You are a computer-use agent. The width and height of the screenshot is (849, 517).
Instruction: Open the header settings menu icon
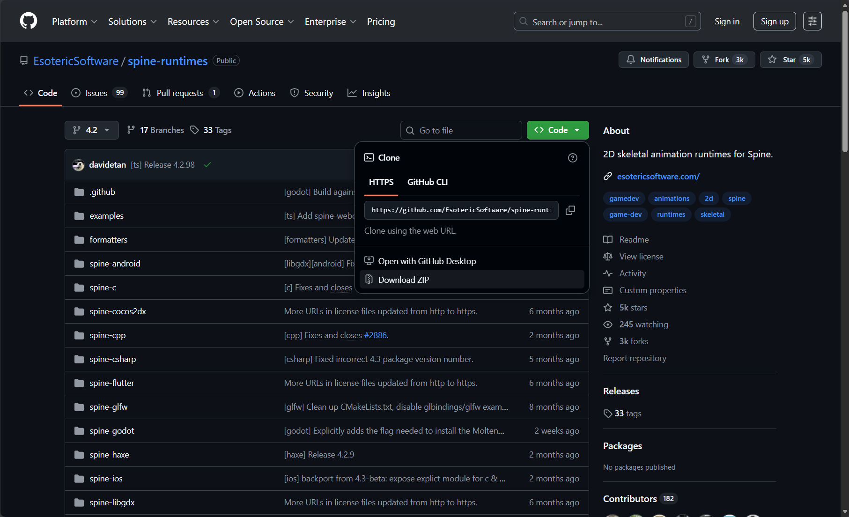[812, 21]
